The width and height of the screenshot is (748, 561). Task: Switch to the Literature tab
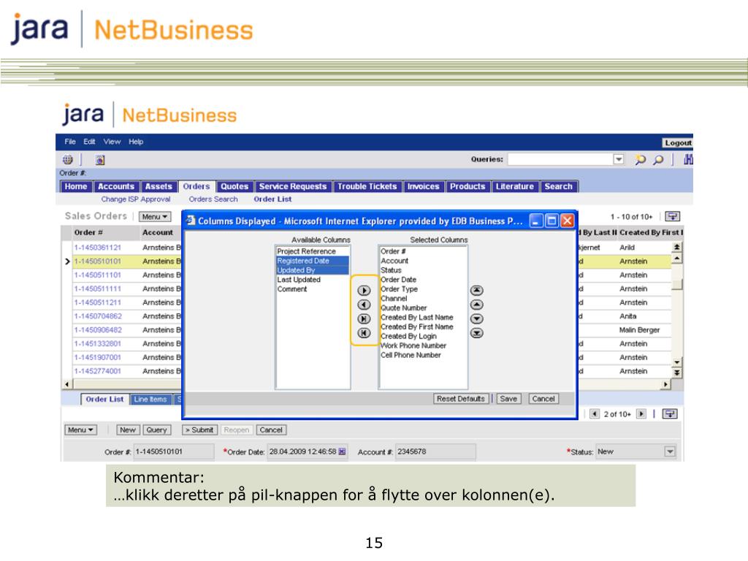515,186
